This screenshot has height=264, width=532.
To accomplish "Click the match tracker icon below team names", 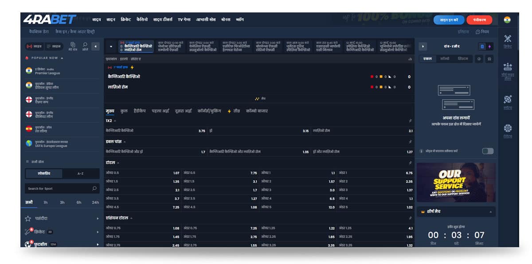I will click(257, 98).
